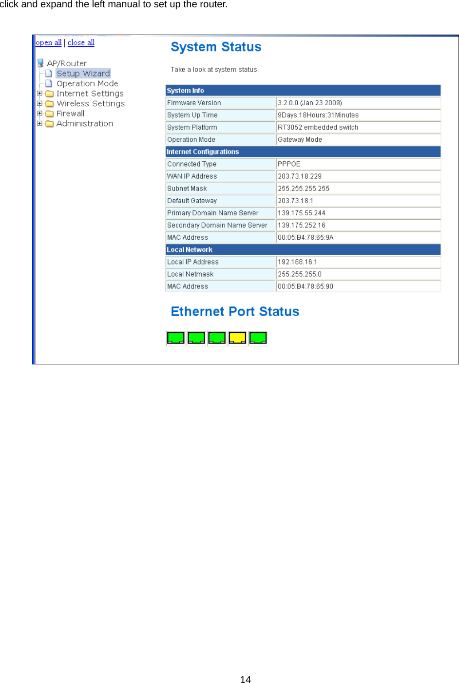Screen dimensions: 459x683
Task: Click the Primary Domain Name Server label
Action: (x=213, y=213)
